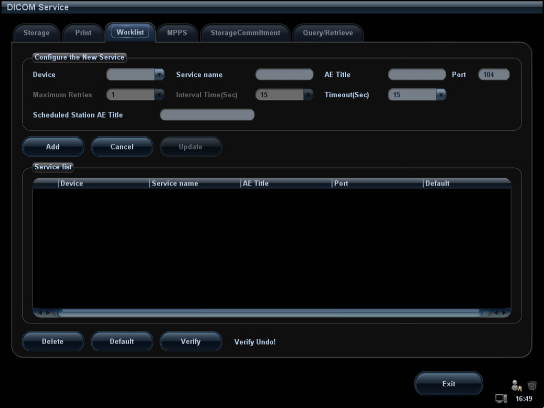Click the Scheduled Station AE Title field
The image size is (544, 408).
(x=207, y=115)
